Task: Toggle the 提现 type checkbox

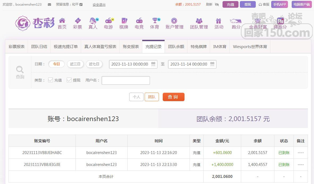Action: point(69,80)
